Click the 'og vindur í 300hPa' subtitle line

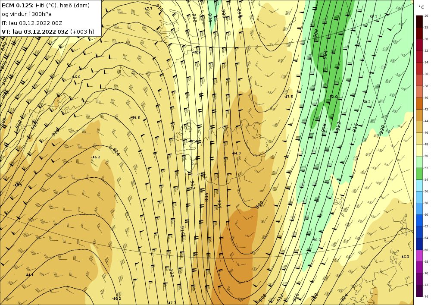(x=26, y=14)
